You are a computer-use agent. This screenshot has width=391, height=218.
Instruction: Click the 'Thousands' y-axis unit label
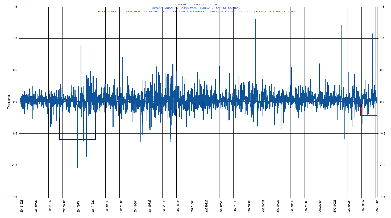9,102
